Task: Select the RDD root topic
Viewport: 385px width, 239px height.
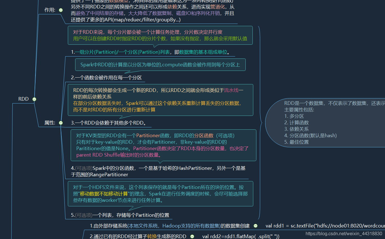Action: coord(24,99)
